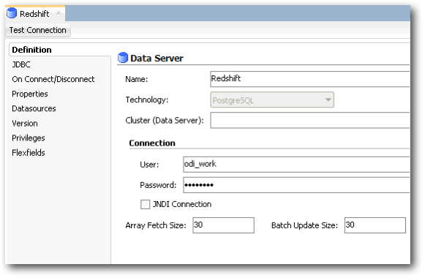Screen dimensions: 425x278
Task: Open the Datasources section
Action: 34,108
